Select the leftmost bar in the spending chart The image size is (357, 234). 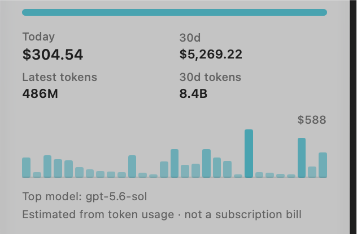(26, 168)
